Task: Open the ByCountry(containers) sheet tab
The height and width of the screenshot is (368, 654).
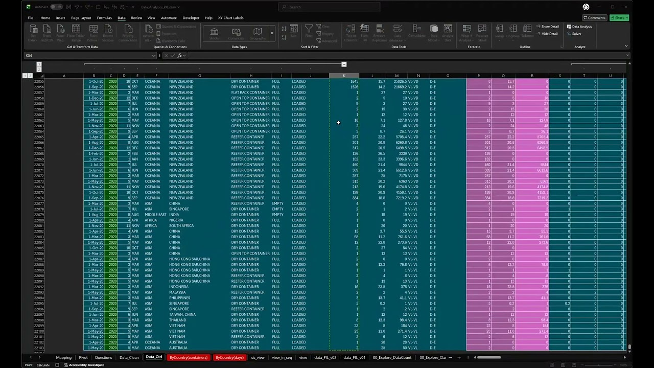Action: [189, 357]
